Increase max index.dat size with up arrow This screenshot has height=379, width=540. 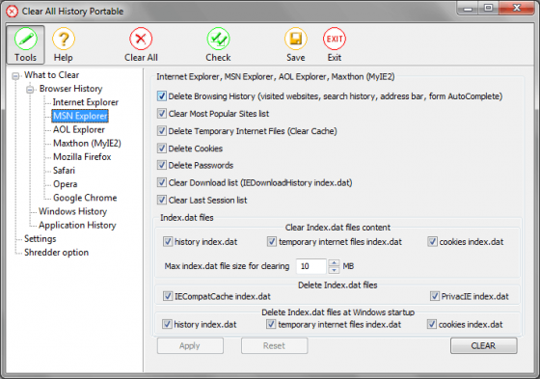click(x=334, y=262)
